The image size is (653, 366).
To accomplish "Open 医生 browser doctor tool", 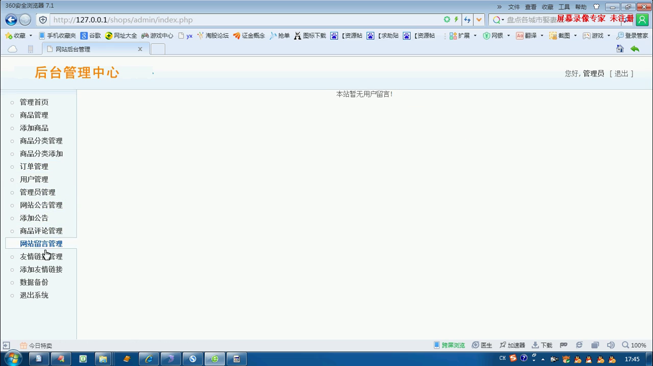I will [482, 345].
